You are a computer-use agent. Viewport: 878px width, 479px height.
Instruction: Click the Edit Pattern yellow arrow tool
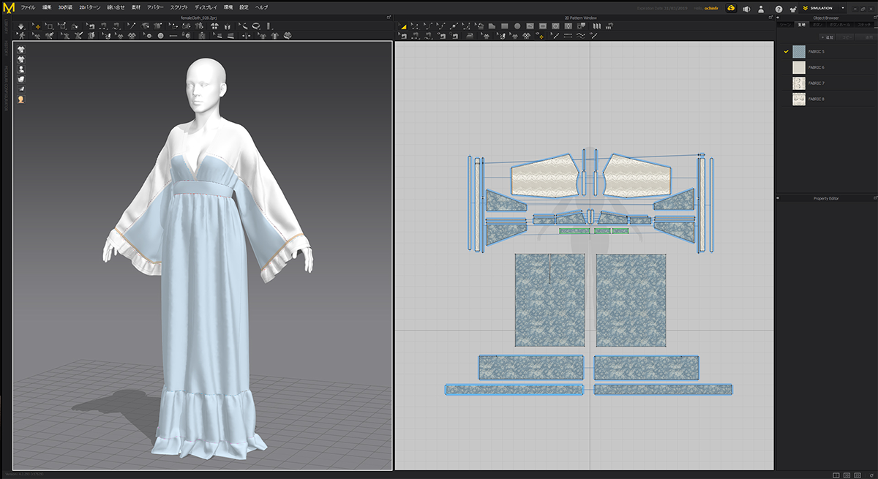[x=403, y=26]
